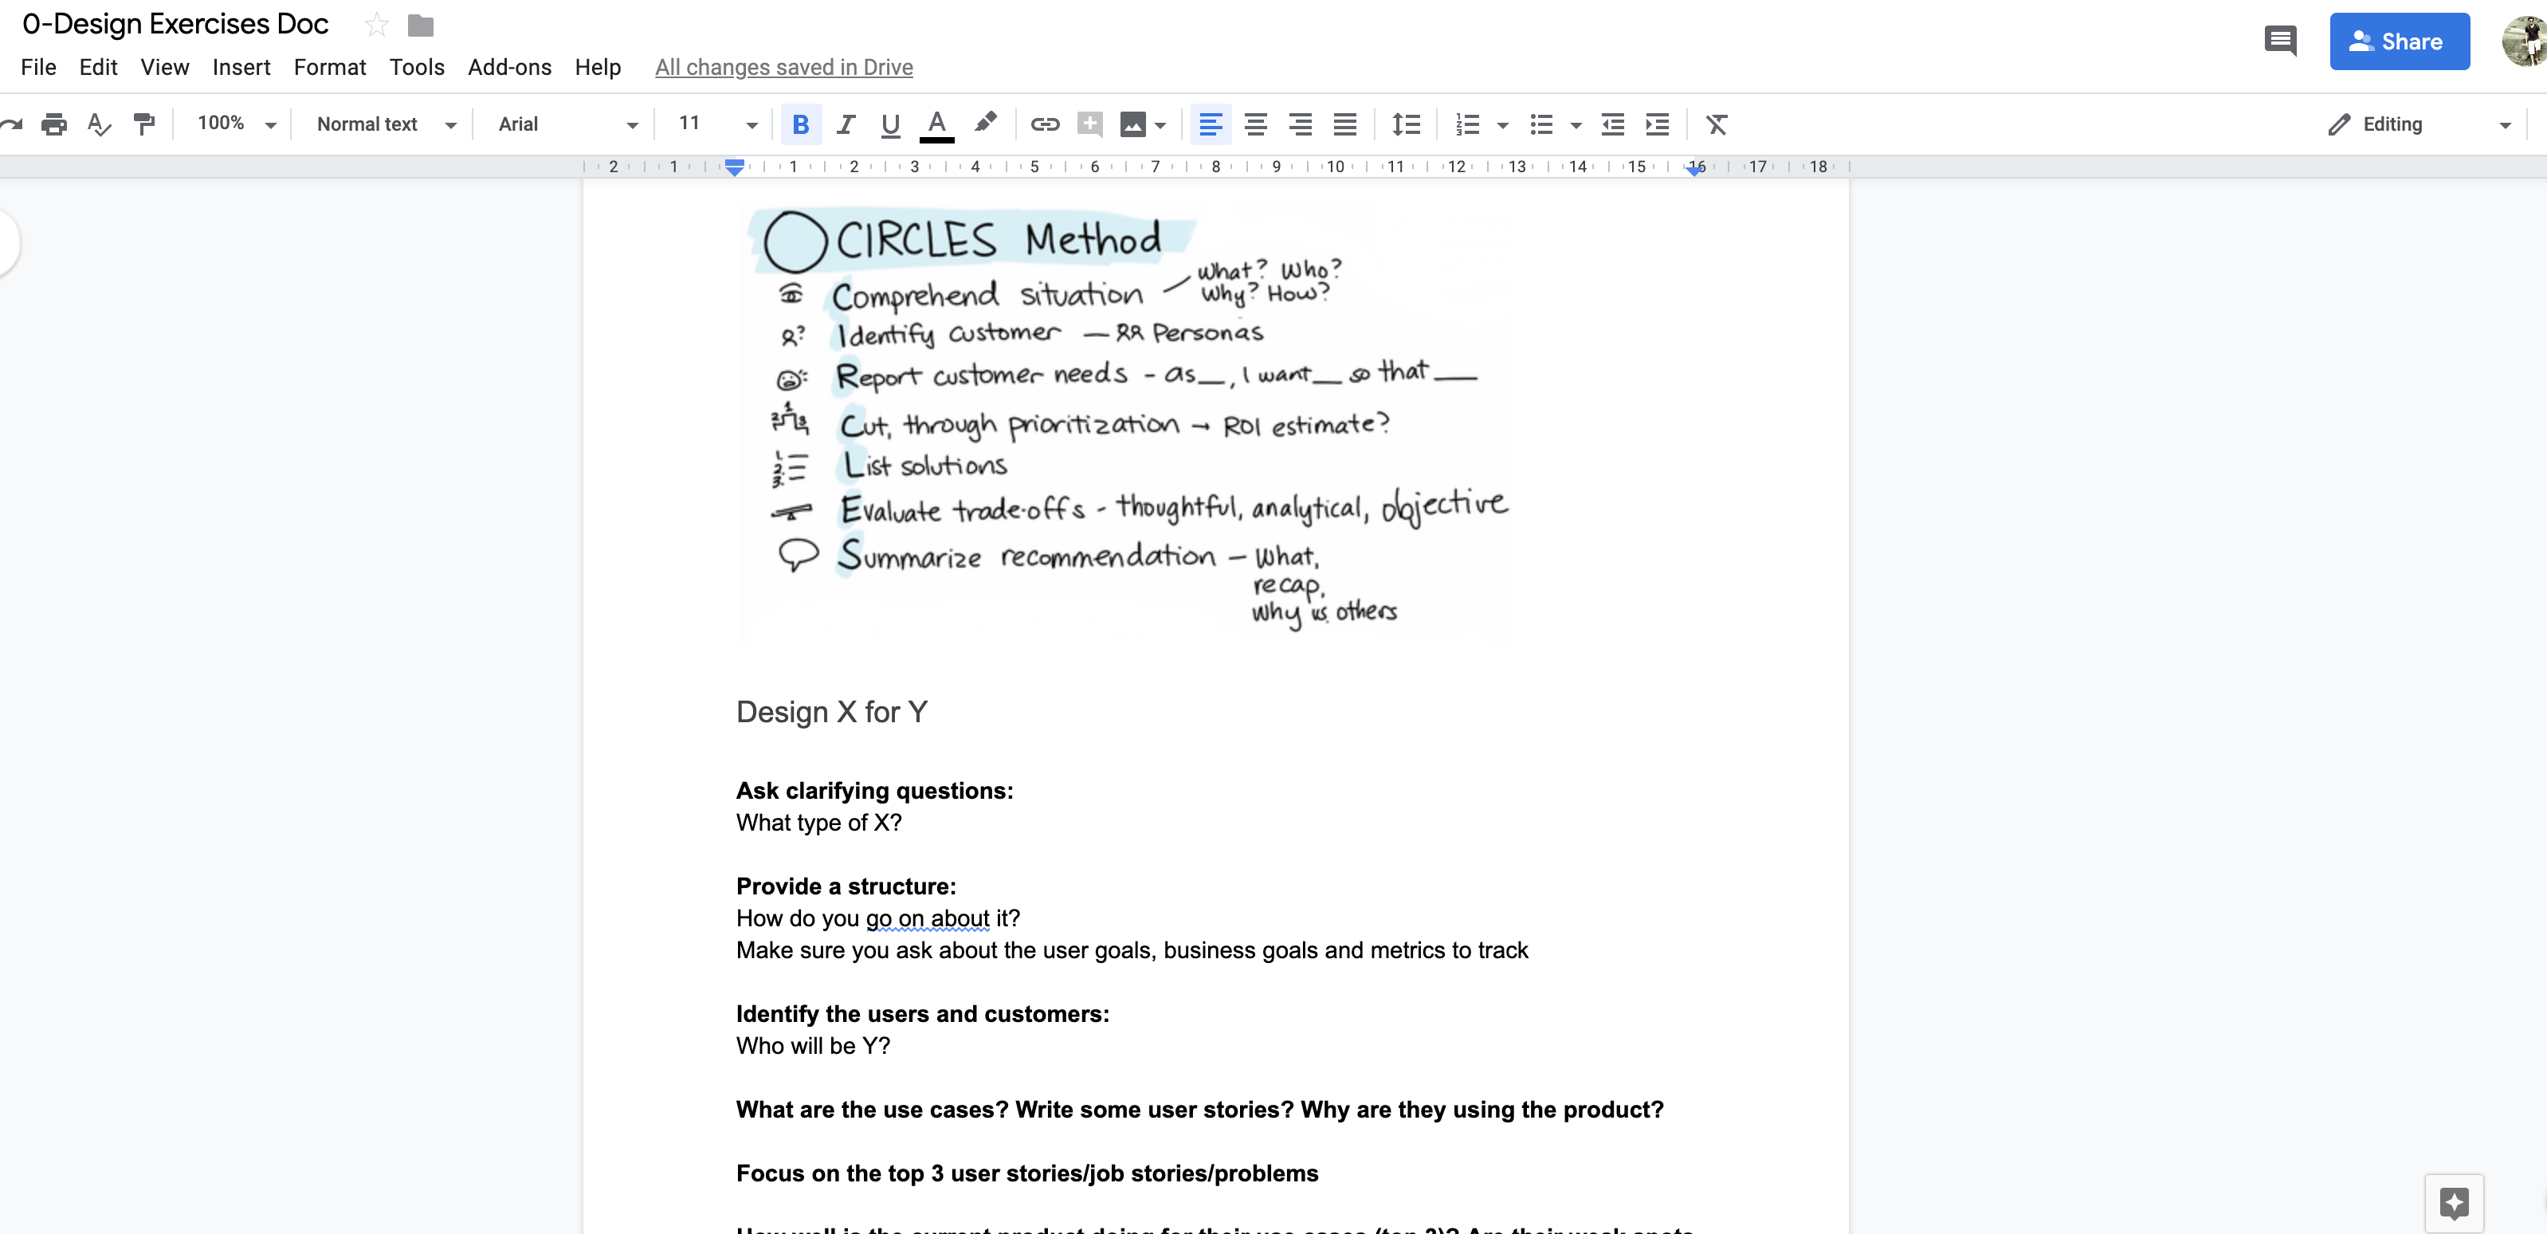Click All changes saved in Drive link

[783, 67]
